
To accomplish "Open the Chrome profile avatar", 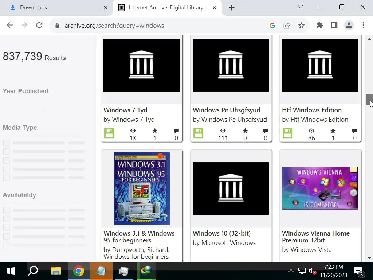I will (349, 25).
